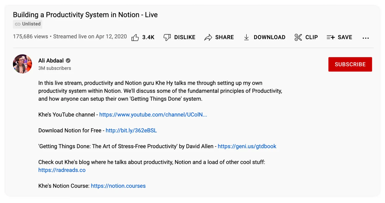Image resolution: width=385 pixels, height=203 pixels.
Task: Click the DISLIKE text label
Action: pyautogui.click(x=185, y=37)
